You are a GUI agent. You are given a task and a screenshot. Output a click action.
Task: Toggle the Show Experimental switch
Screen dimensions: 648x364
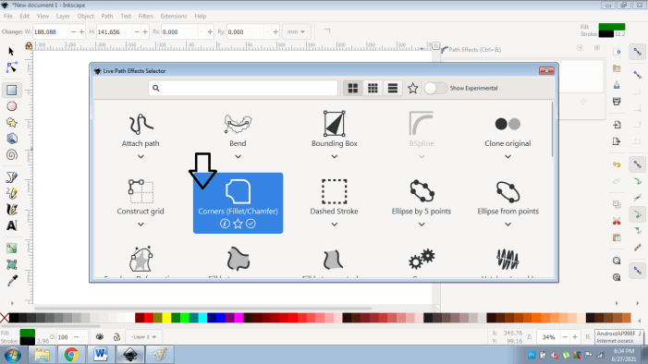click(435, 88)
